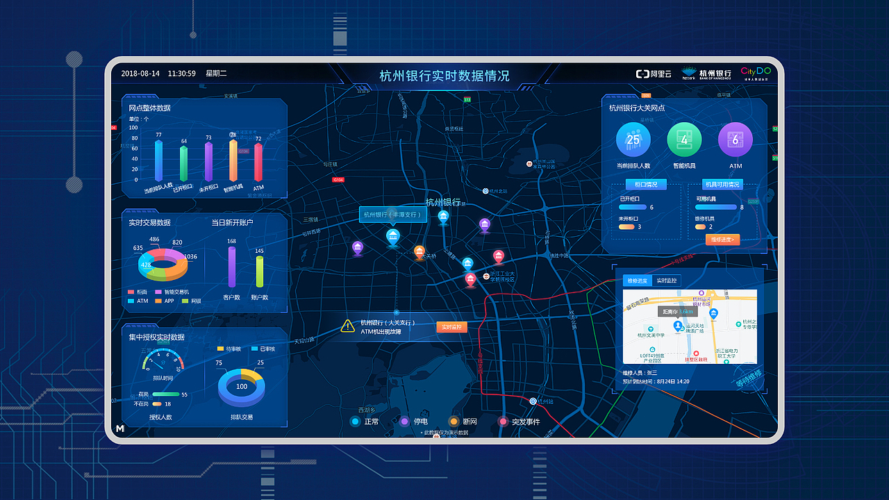
Task: Click the 2018-08-14 date in header
Action: (x=140, y=74)
